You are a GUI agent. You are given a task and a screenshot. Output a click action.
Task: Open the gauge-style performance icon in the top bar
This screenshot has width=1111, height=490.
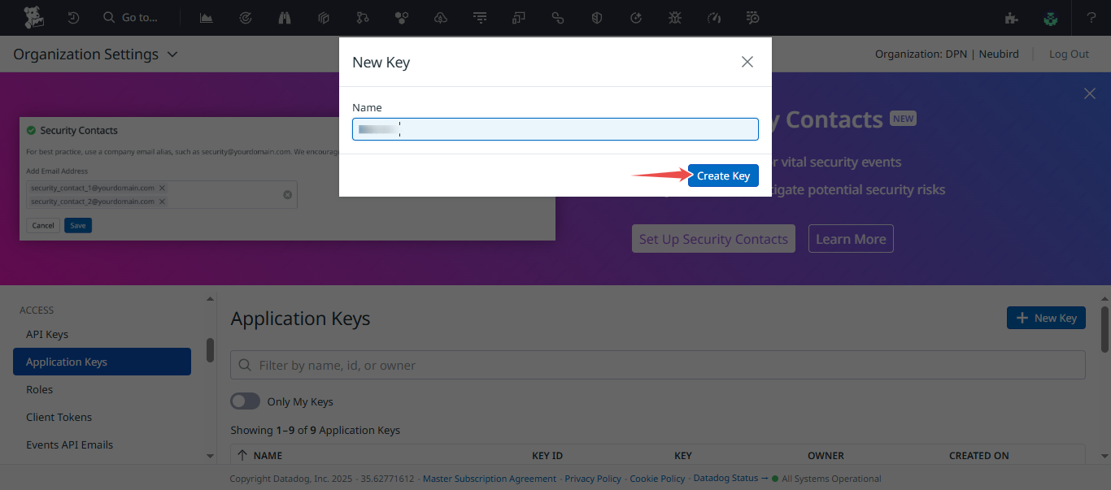(713, 17)
